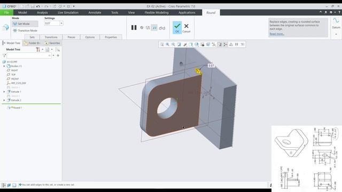Expand Extrude 1 in Model Tree
This screenshot has width=342, height=192.
point(4,92)
